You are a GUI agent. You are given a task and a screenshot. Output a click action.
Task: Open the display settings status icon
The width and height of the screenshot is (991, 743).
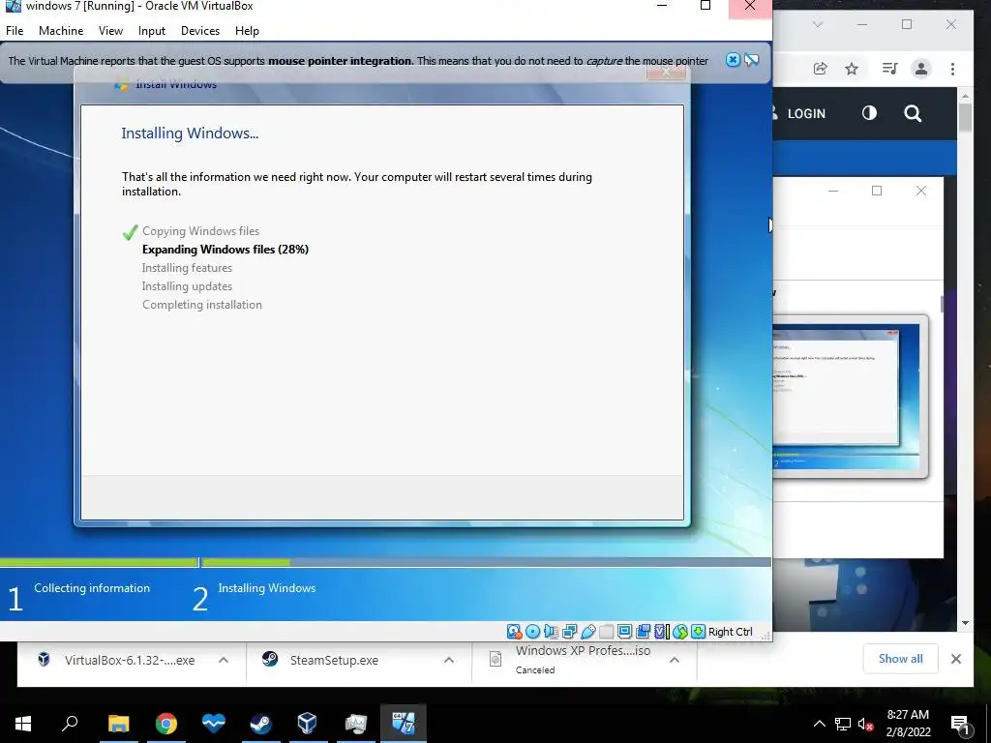(624, 631)
